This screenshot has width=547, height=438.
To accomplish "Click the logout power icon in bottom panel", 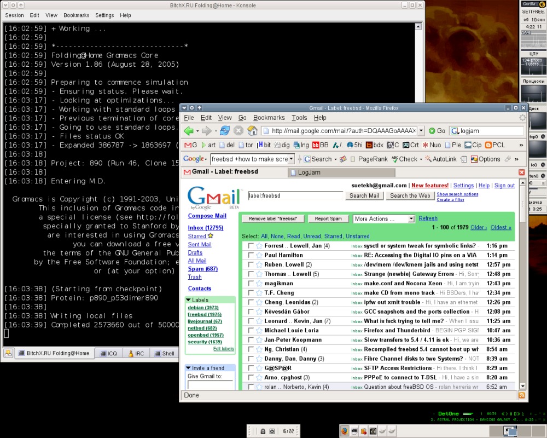I will [272, 431].
